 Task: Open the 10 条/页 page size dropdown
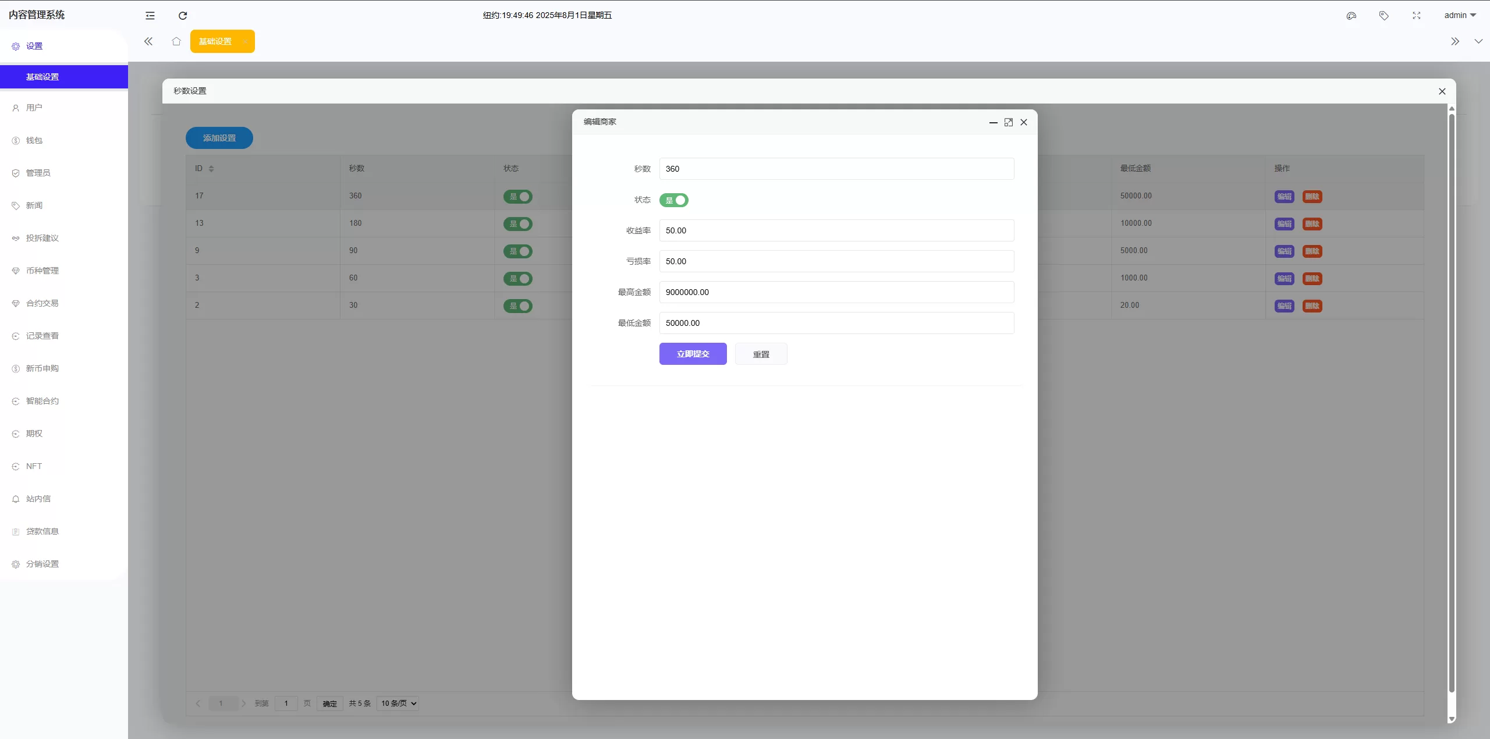(x=398, y=704)
